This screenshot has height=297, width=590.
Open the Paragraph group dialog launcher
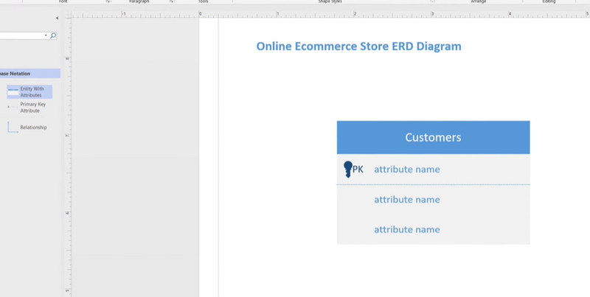pyautogui.click(x=172, y=2)
